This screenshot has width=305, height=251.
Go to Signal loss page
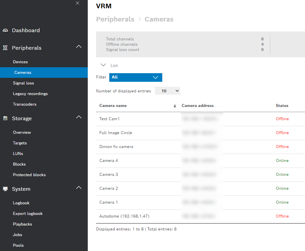23,83
